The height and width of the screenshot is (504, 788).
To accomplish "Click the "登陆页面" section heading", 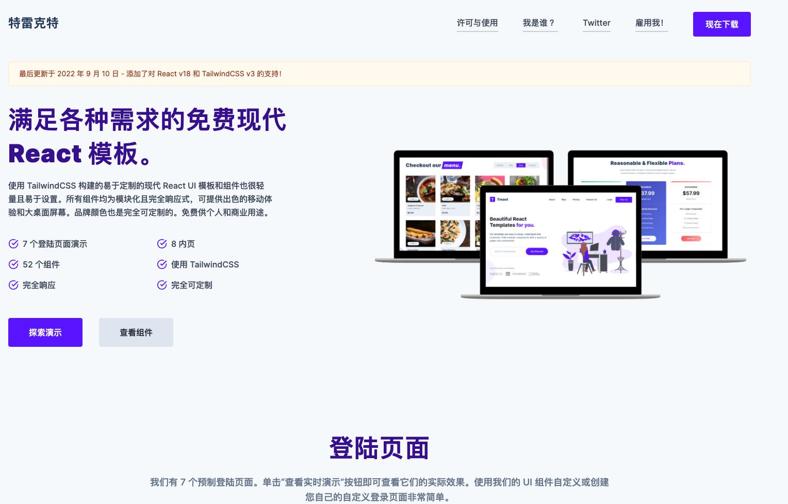I will point(380,448).
